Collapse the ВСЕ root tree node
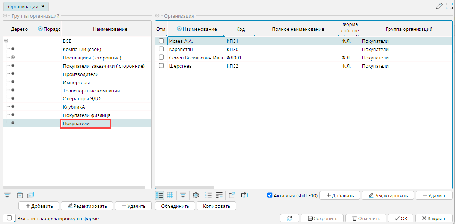Viewport: 455px width, 224px height. coord(6,41)
